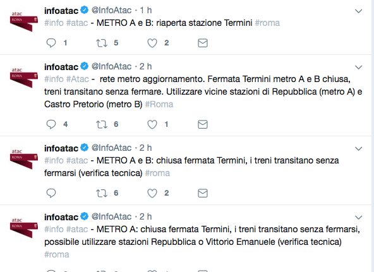Like the 'rete metro aggiornamento' tweet
The height and width of the screenshot is (272, 374).
152,124
